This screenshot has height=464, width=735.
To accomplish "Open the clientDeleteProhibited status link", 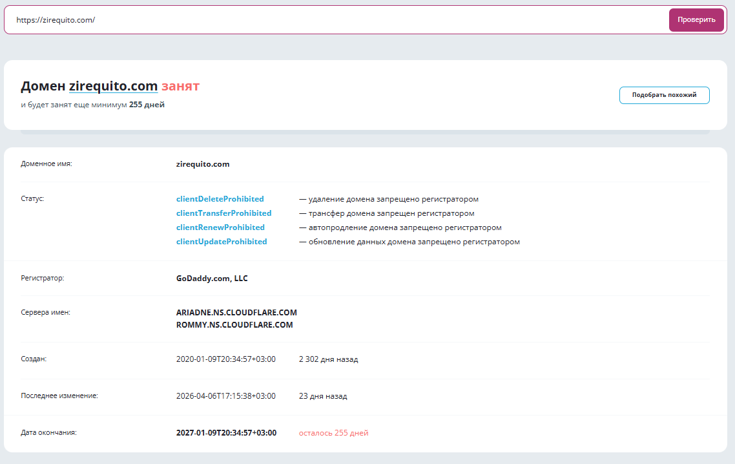I will [x=220, y=199].
